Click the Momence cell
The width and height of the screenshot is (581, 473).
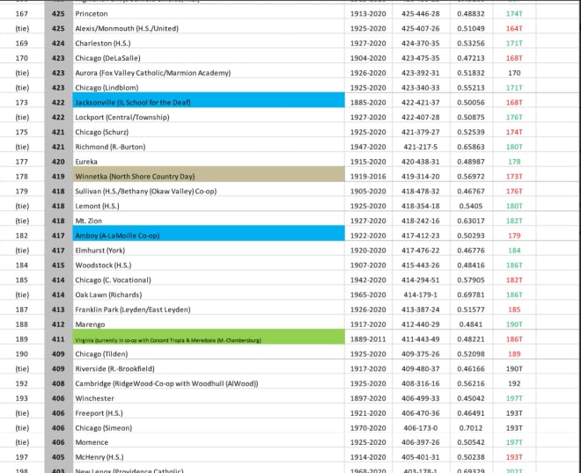tap(209, 442)
